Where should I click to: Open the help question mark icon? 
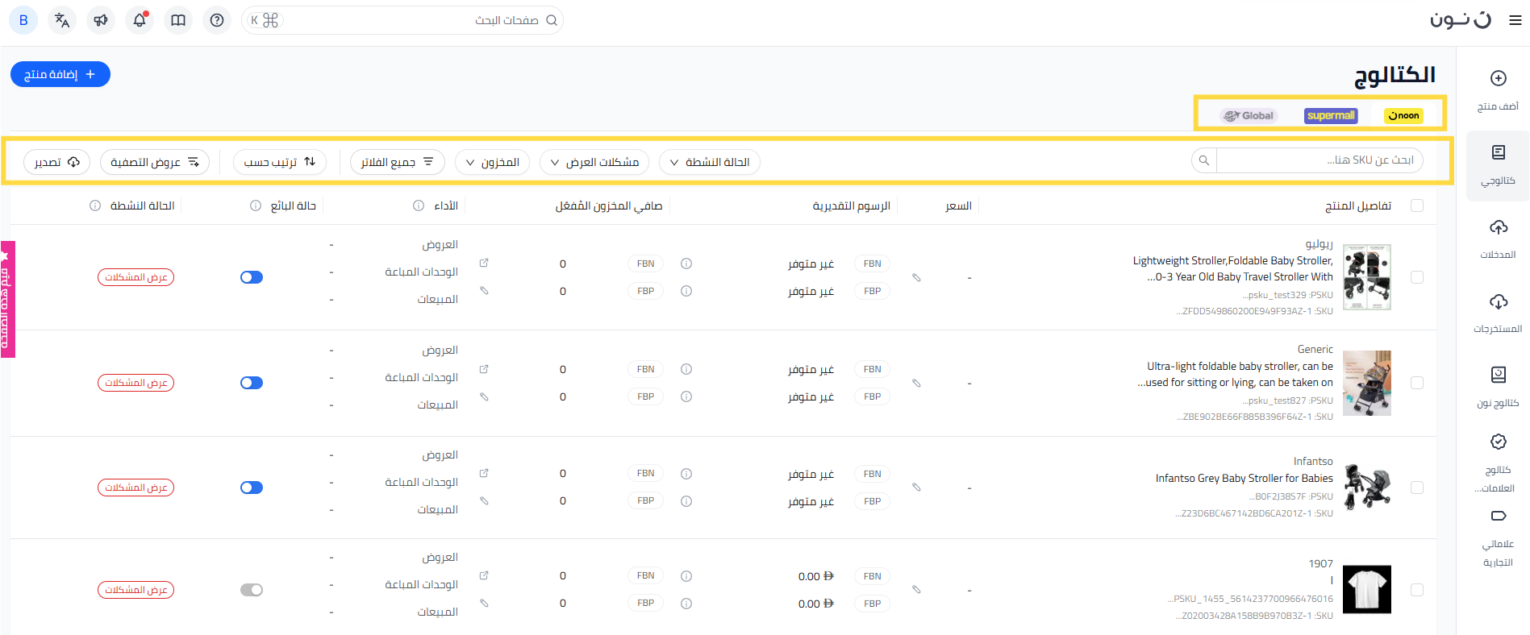coord(217,20)
